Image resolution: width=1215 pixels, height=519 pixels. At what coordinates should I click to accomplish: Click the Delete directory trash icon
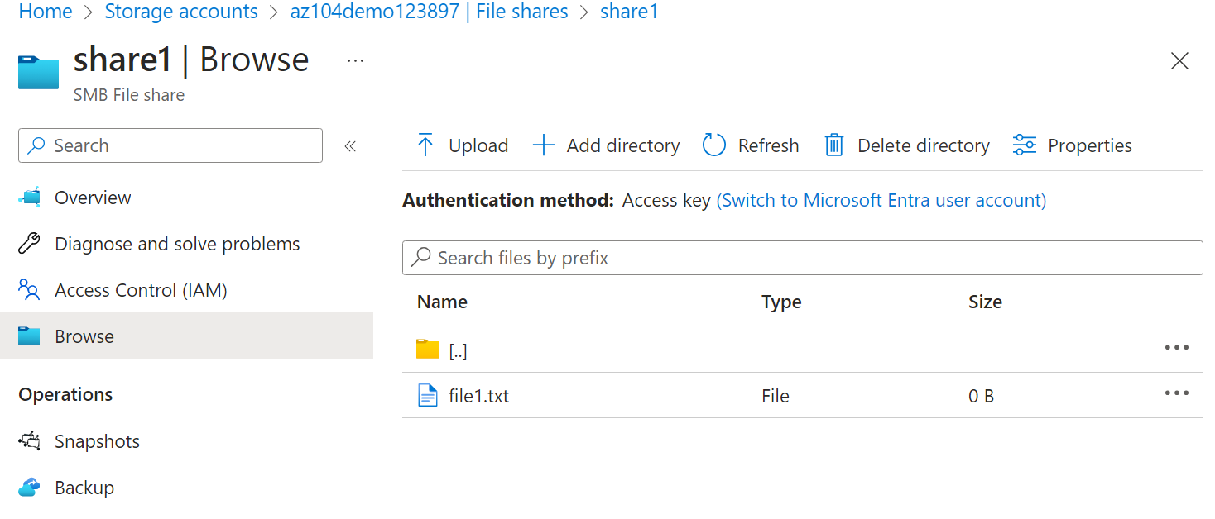(833, 145)
